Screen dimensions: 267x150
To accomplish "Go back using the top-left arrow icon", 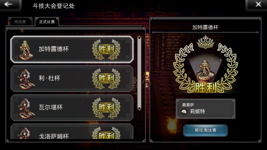I will click(x=9, y=4).
